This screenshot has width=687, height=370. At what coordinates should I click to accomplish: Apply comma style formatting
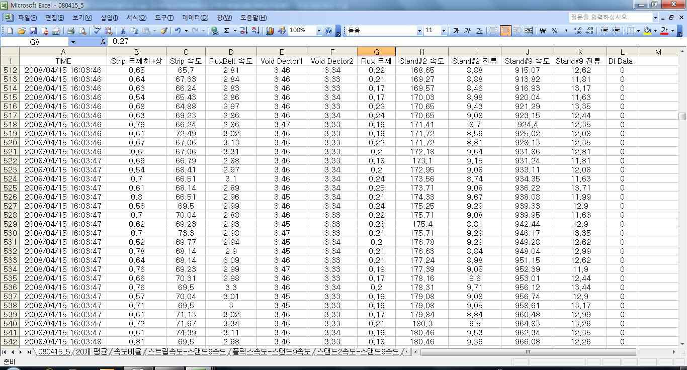pyautogui.click(x=566, y=31)
